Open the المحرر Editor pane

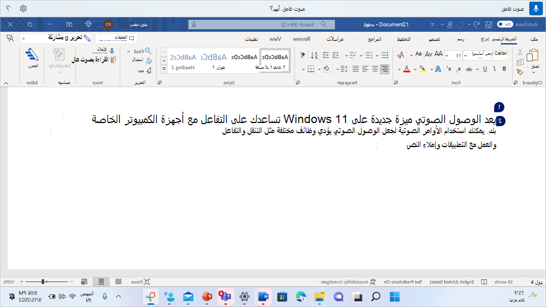point(32,58)
